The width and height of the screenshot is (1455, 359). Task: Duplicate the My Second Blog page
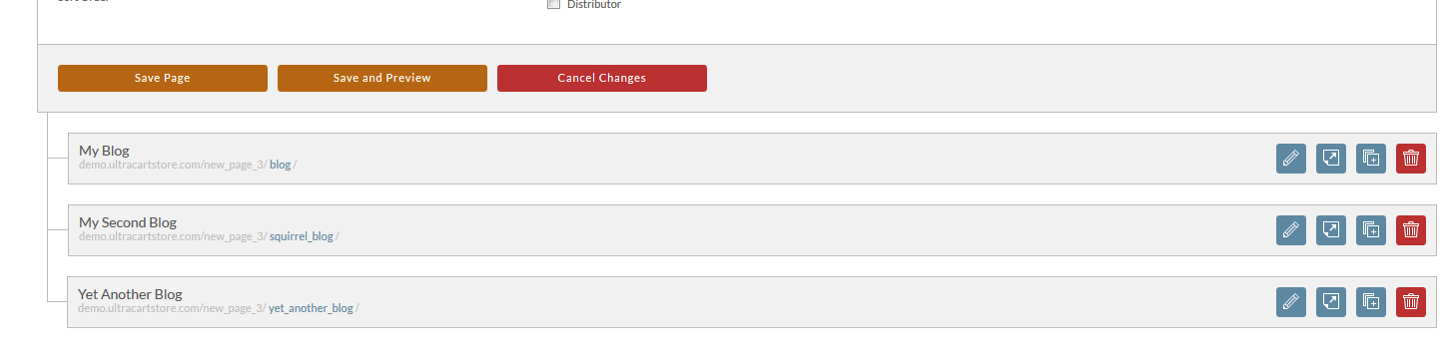pyautogui.click(x=1371, y=230)
